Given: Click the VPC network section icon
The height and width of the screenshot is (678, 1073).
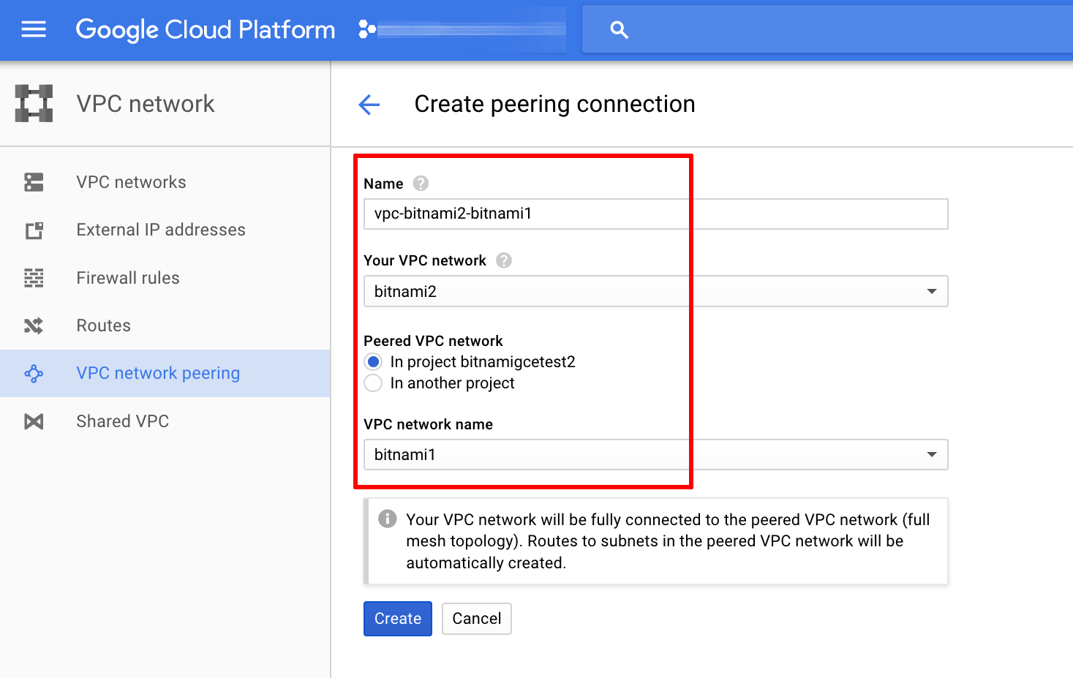Looking at the screenshot, I should tap(34, 103).
